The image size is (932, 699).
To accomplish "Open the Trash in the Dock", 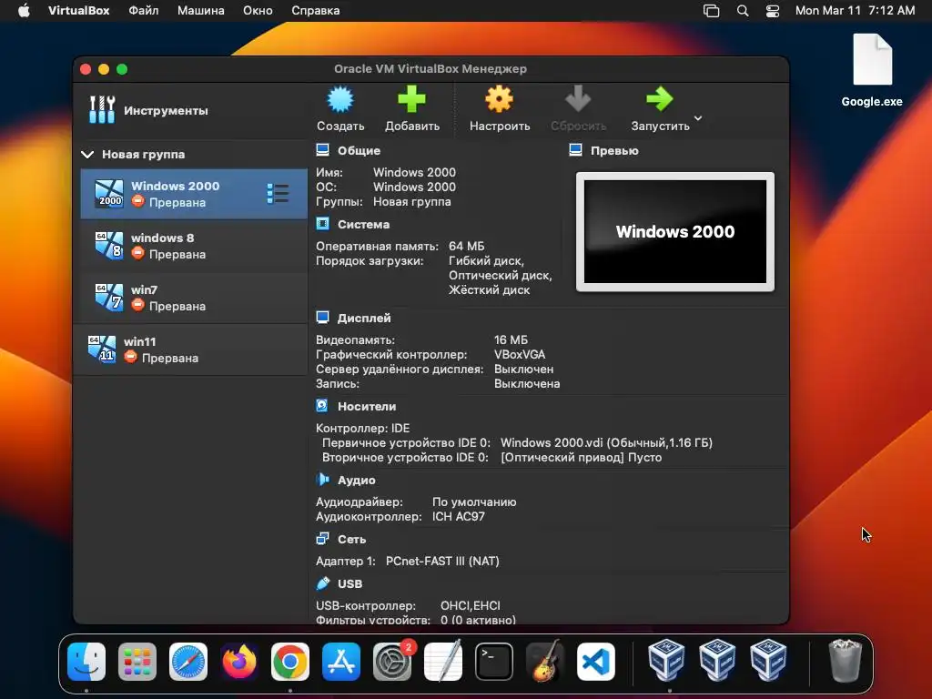I will click(845, 661).
